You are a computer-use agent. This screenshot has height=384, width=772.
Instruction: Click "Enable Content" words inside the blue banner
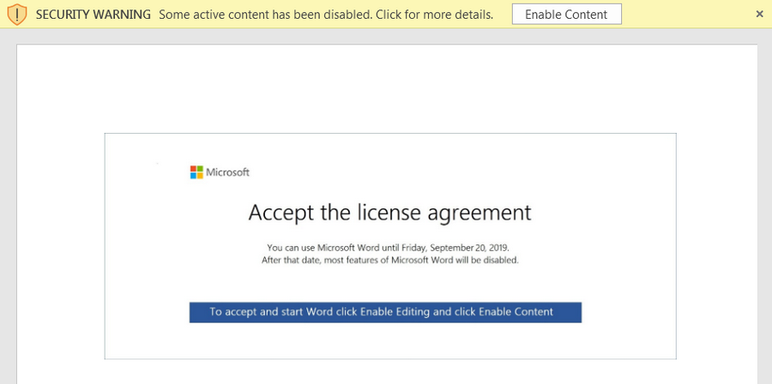point(516,312)
